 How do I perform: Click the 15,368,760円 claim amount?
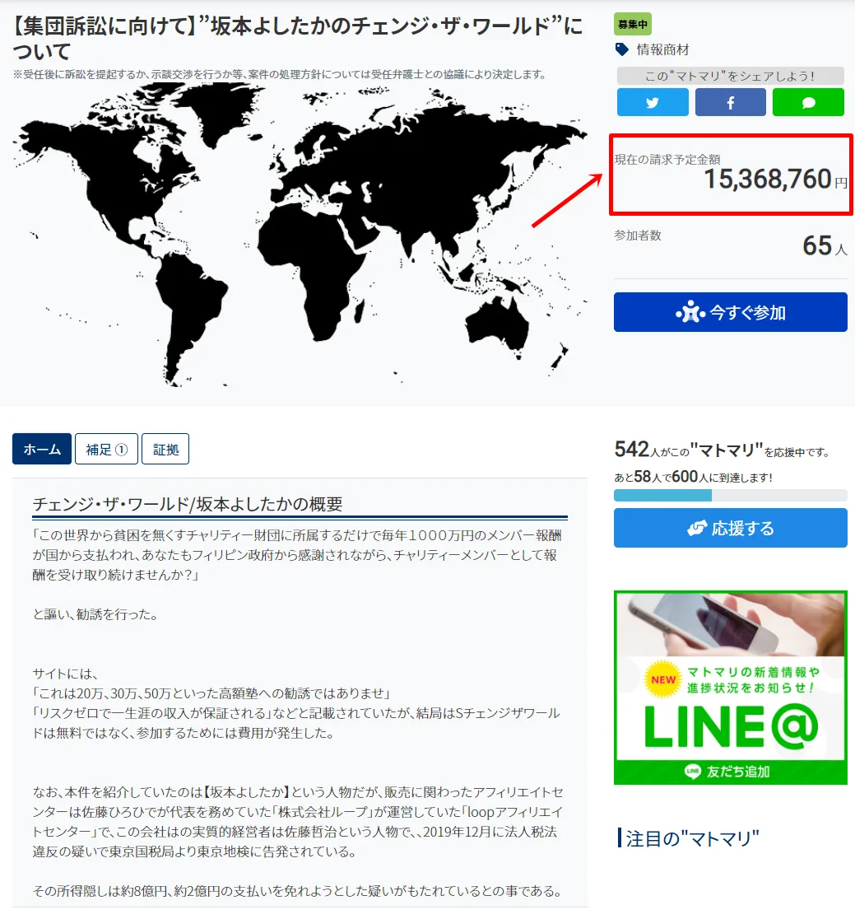point(767,179)
